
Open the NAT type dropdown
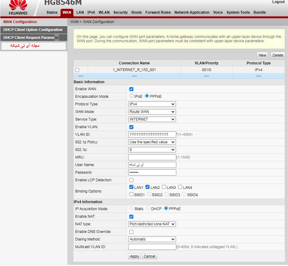[x=152, y=224]
